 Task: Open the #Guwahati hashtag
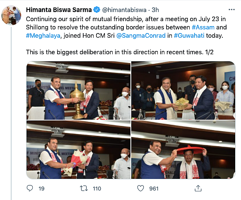(x=189, y=36)
